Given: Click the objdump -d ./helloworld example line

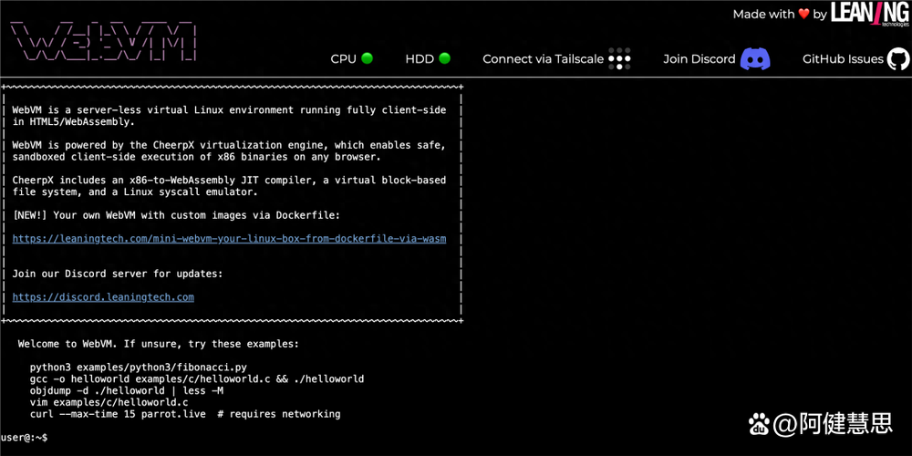Looking at the screenshot, I should coord(126,391).
